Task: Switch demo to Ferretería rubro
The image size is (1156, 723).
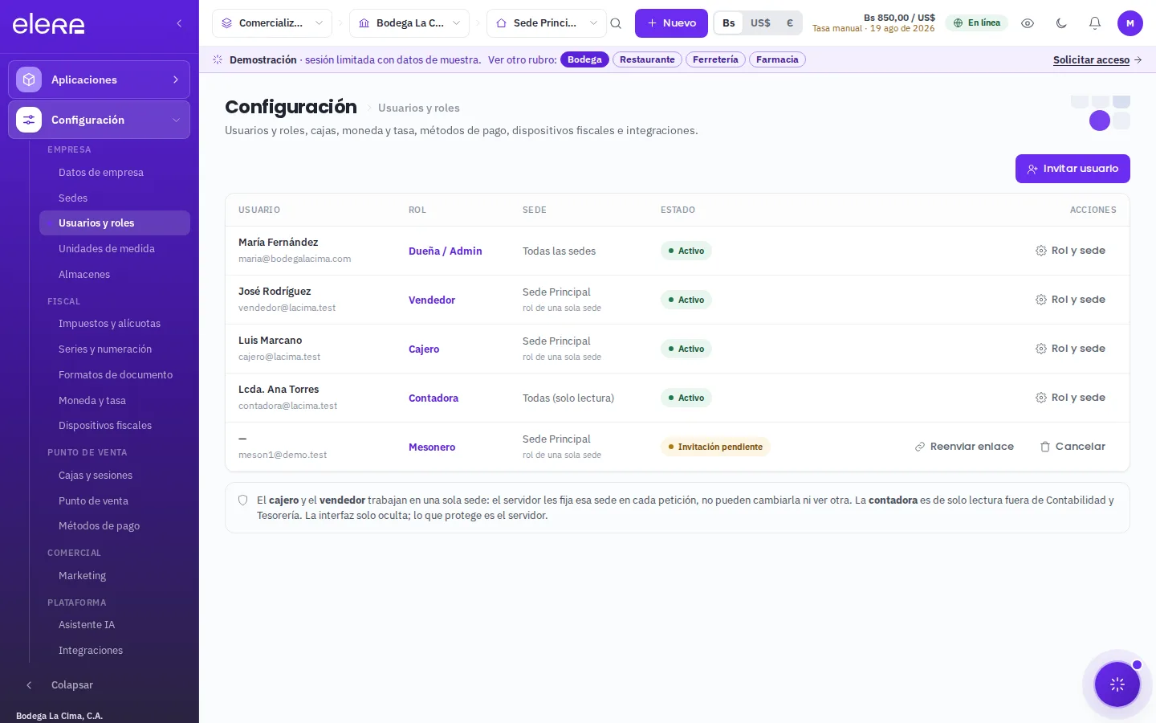Action: (x=715, y=59)
